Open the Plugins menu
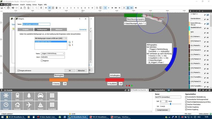 (40, 5)
